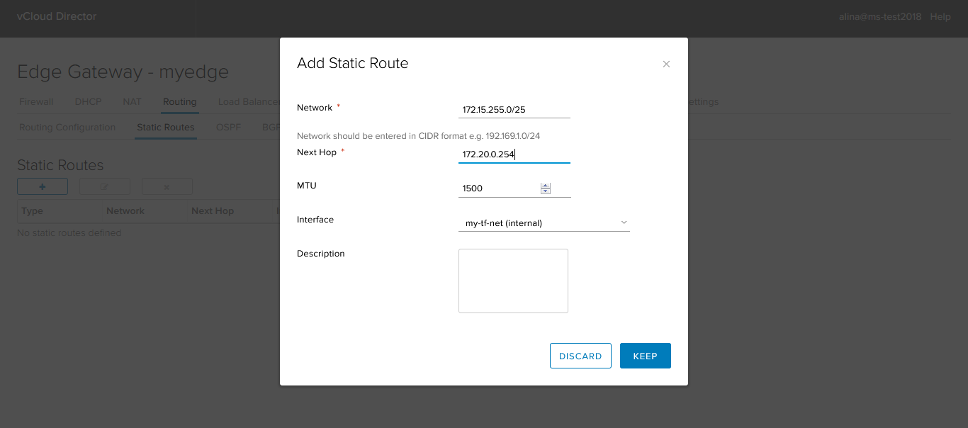
Task: Click the pencil edit route icon
Action: coord(105,186)
